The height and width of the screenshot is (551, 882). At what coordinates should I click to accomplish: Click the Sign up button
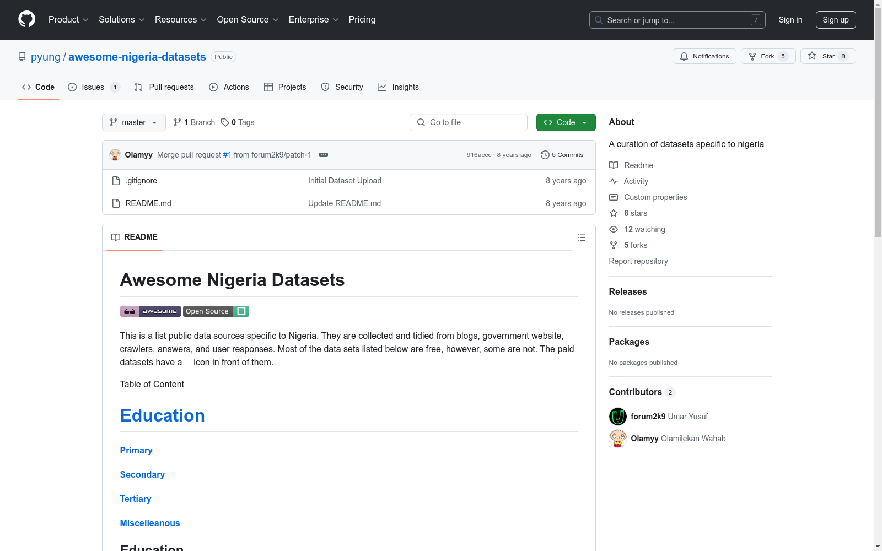click(836, 20)
